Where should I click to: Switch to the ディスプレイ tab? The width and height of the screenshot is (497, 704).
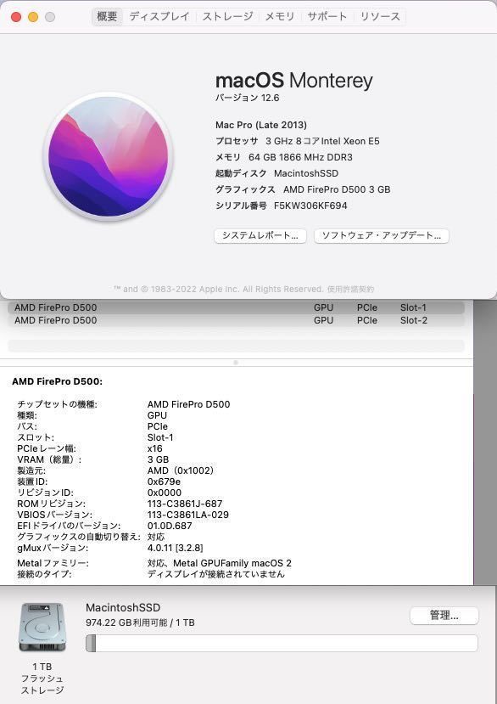(159, 17)
